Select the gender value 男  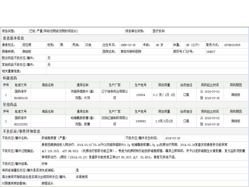[62, 45]
